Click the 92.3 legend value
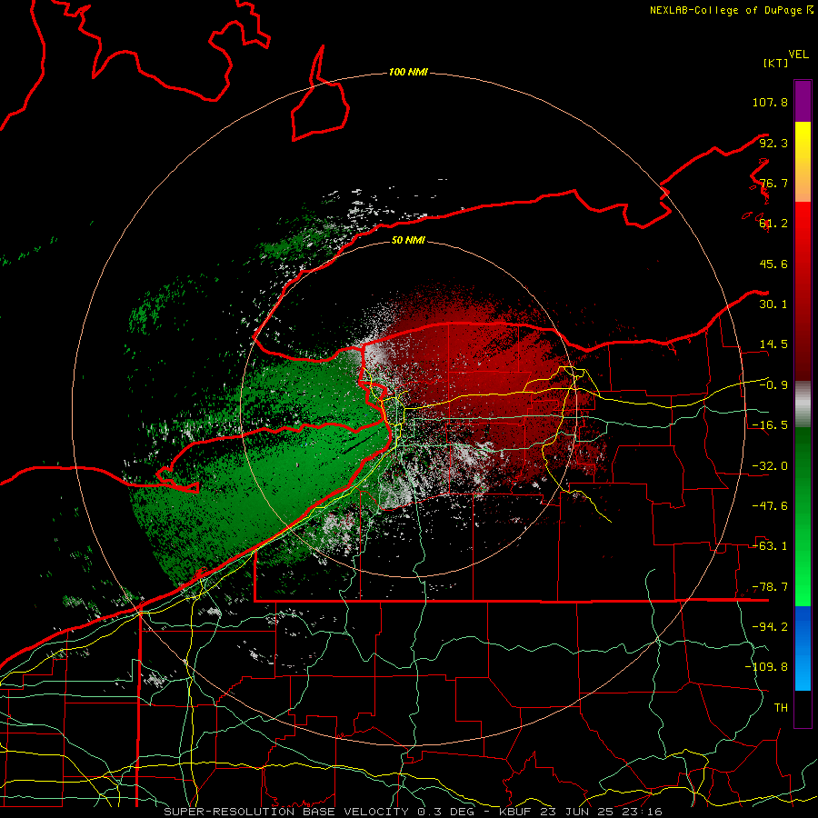 pyautogui.click(x=773, y=143)
